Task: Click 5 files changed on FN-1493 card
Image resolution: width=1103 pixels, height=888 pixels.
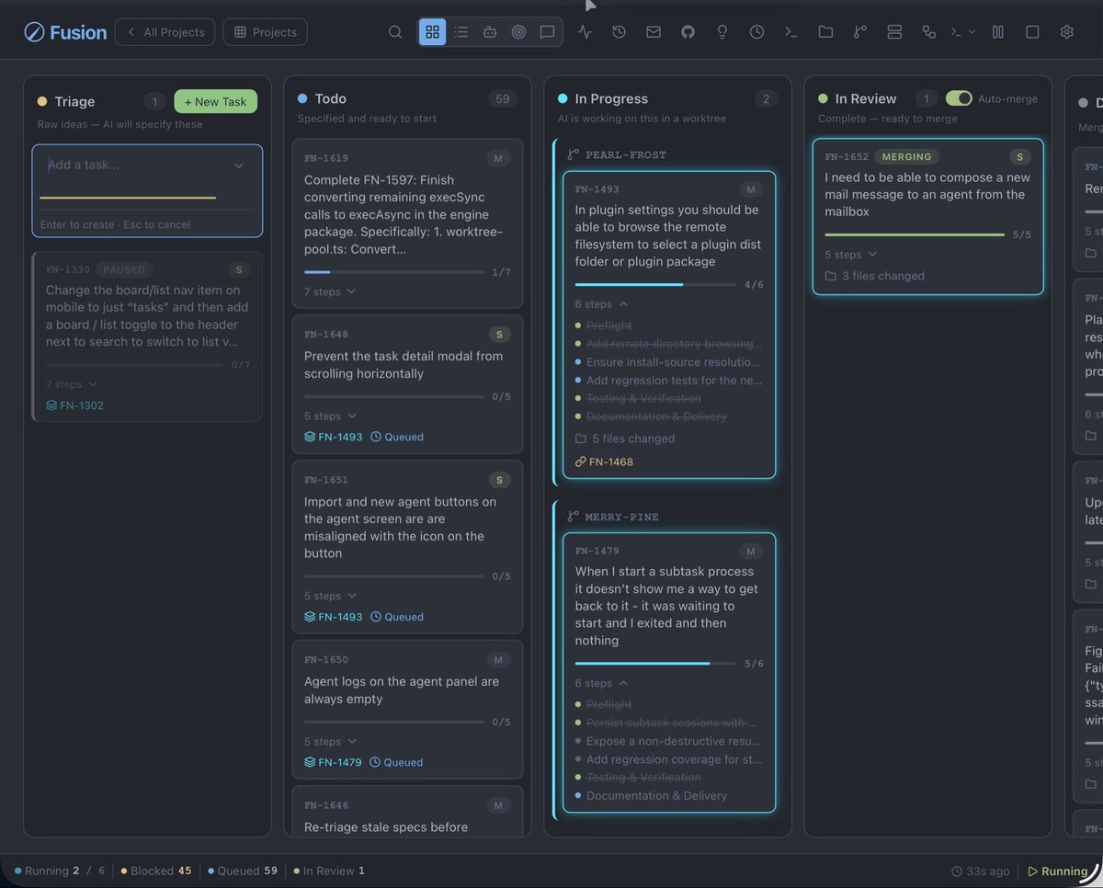Action: 625,438
